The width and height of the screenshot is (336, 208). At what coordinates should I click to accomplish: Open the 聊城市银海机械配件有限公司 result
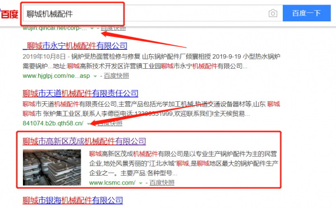pyautogui.click(x=73, y=200)
